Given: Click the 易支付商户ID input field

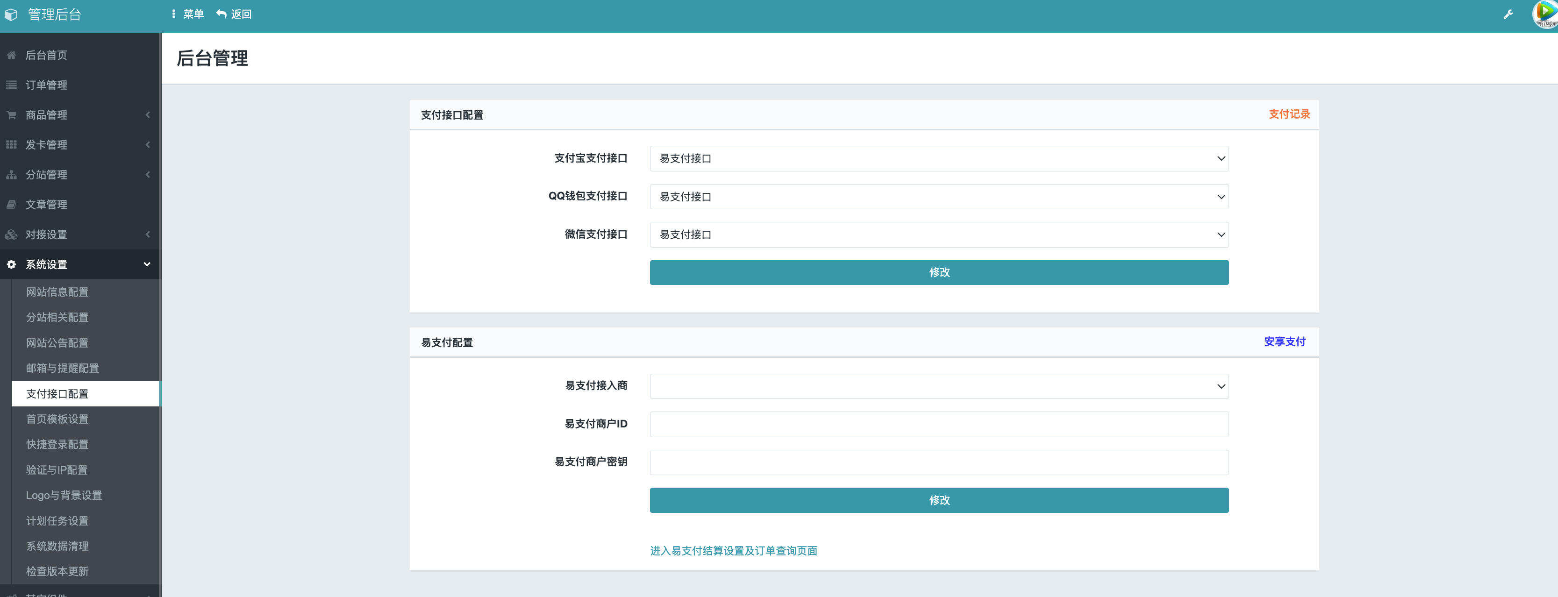Looking at the screenshot, I should [939, 425].
